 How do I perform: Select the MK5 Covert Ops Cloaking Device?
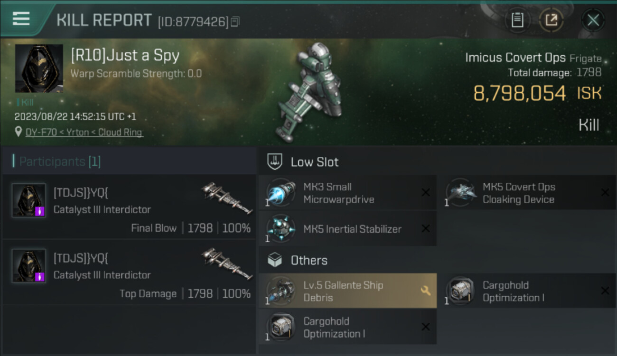tap(531, 193)
